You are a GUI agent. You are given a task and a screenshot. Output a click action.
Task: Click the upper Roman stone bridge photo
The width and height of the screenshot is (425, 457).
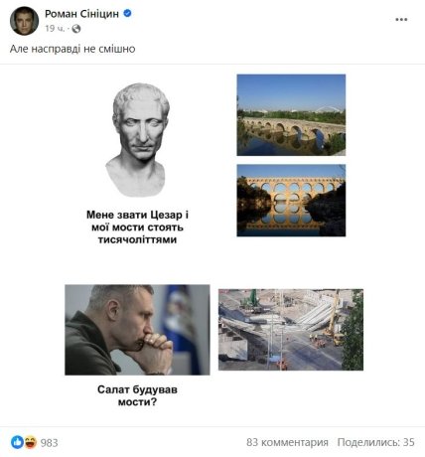(x=291, y=115)
